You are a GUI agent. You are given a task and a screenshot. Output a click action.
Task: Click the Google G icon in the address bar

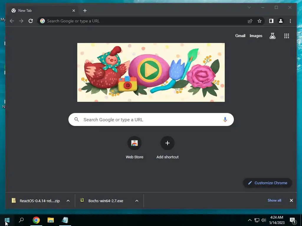[42, 21]
